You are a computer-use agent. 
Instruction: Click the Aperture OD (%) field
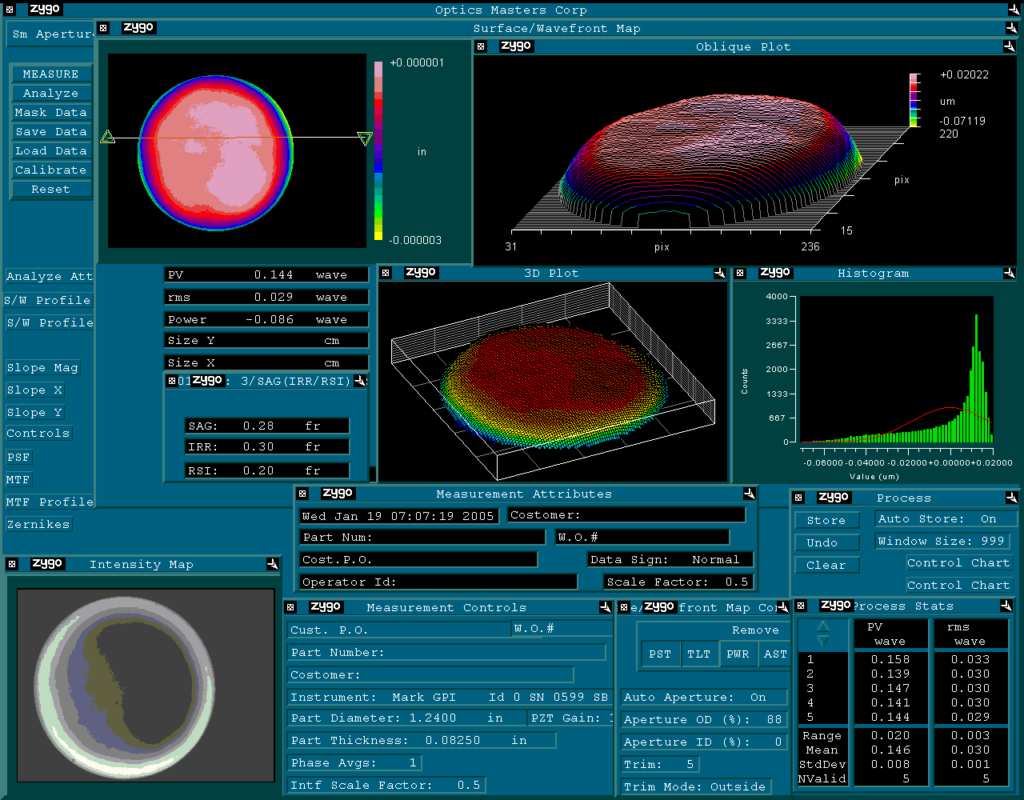[704, 720]
